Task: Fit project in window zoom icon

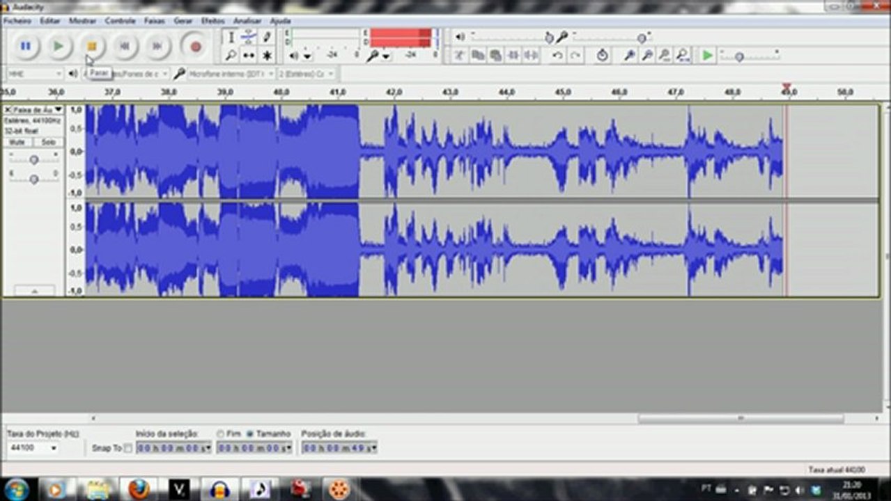Action: coord(683,55)
